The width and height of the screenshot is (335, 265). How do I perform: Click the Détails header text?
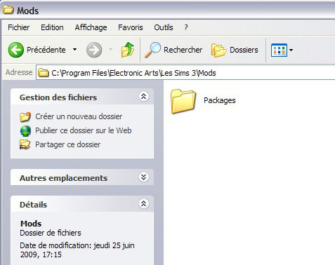33,205
